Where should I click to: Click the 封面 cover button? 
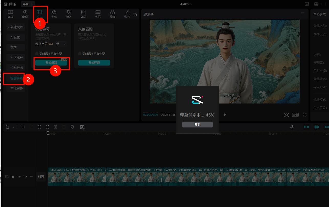tap(41, 177)
